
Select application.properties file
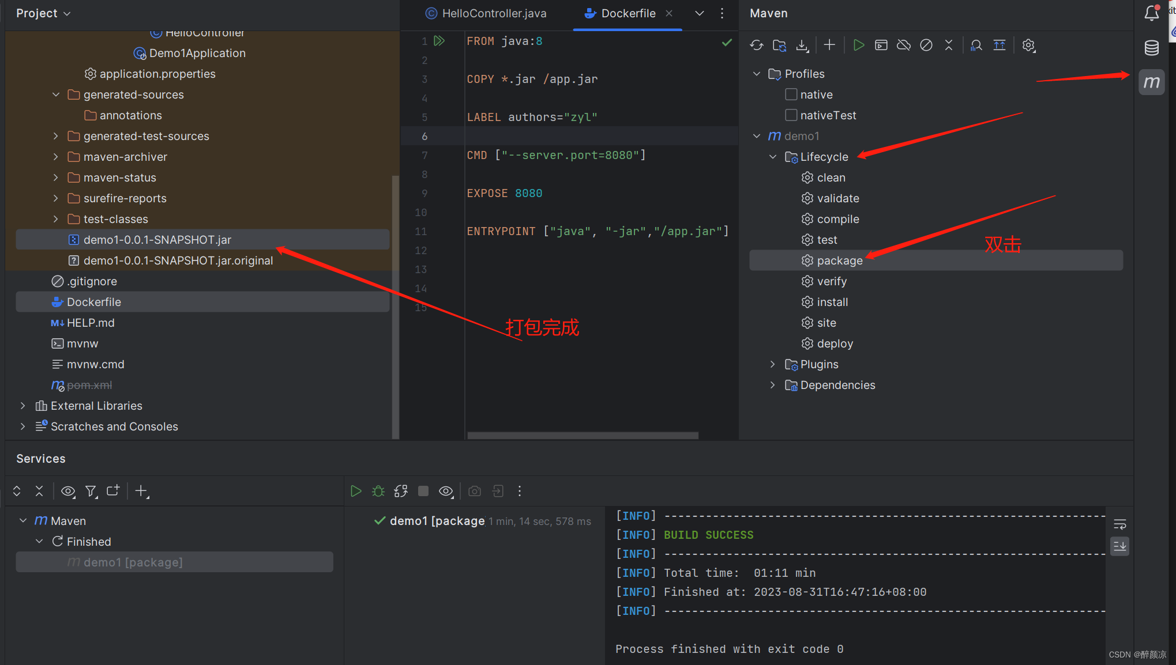(150, 74)
